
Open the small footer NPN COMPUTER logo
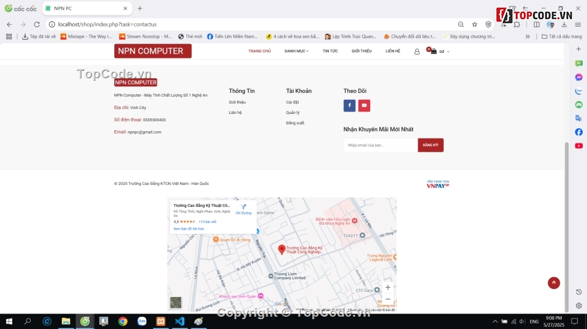point(135,82)
